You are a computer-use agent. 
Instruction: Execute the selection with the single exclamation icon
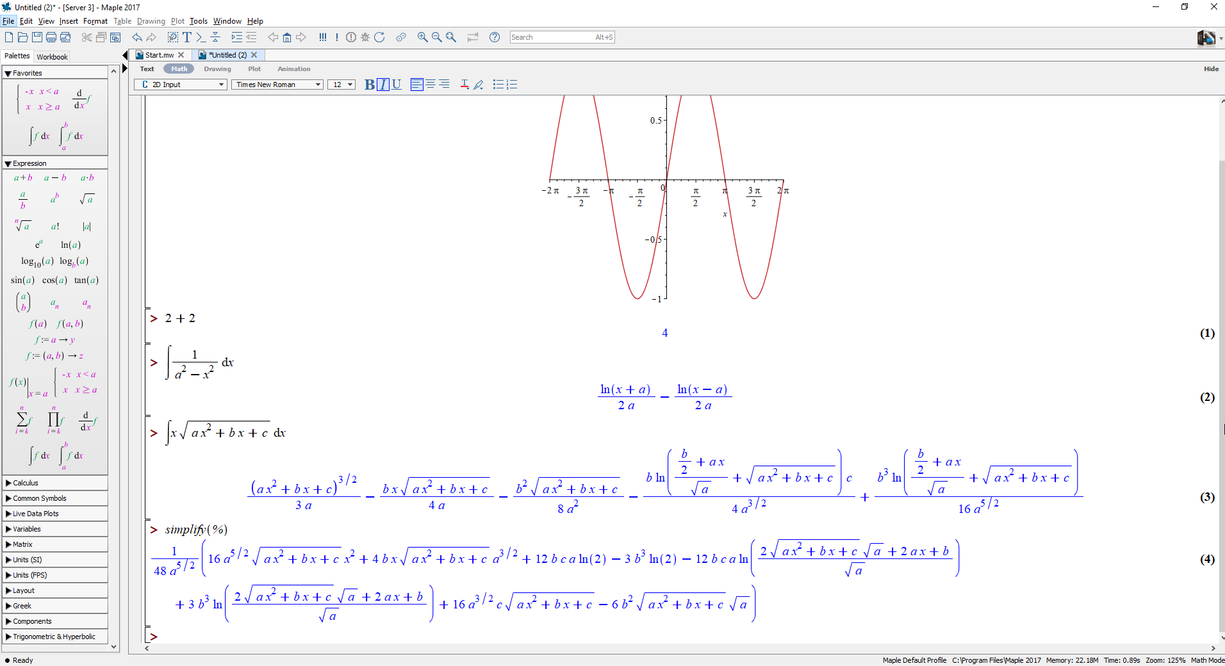[336, 37]
